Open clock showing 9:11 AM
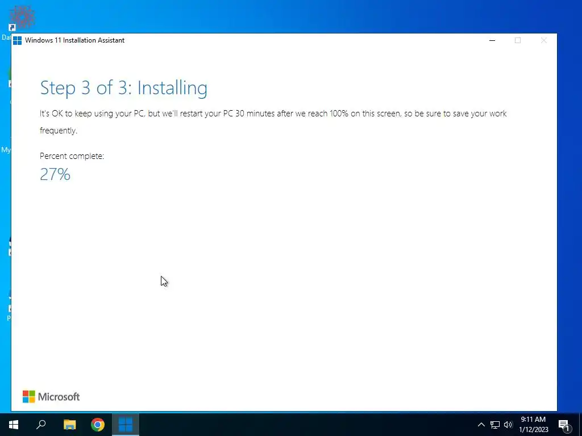 pos(533,425)
